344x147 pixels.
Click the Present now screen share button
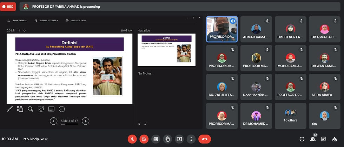[x=179, y=139]
